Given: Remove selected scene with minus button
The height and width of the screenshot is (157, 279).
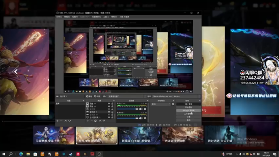Looking at the screenshot, I should pos(61,121).
